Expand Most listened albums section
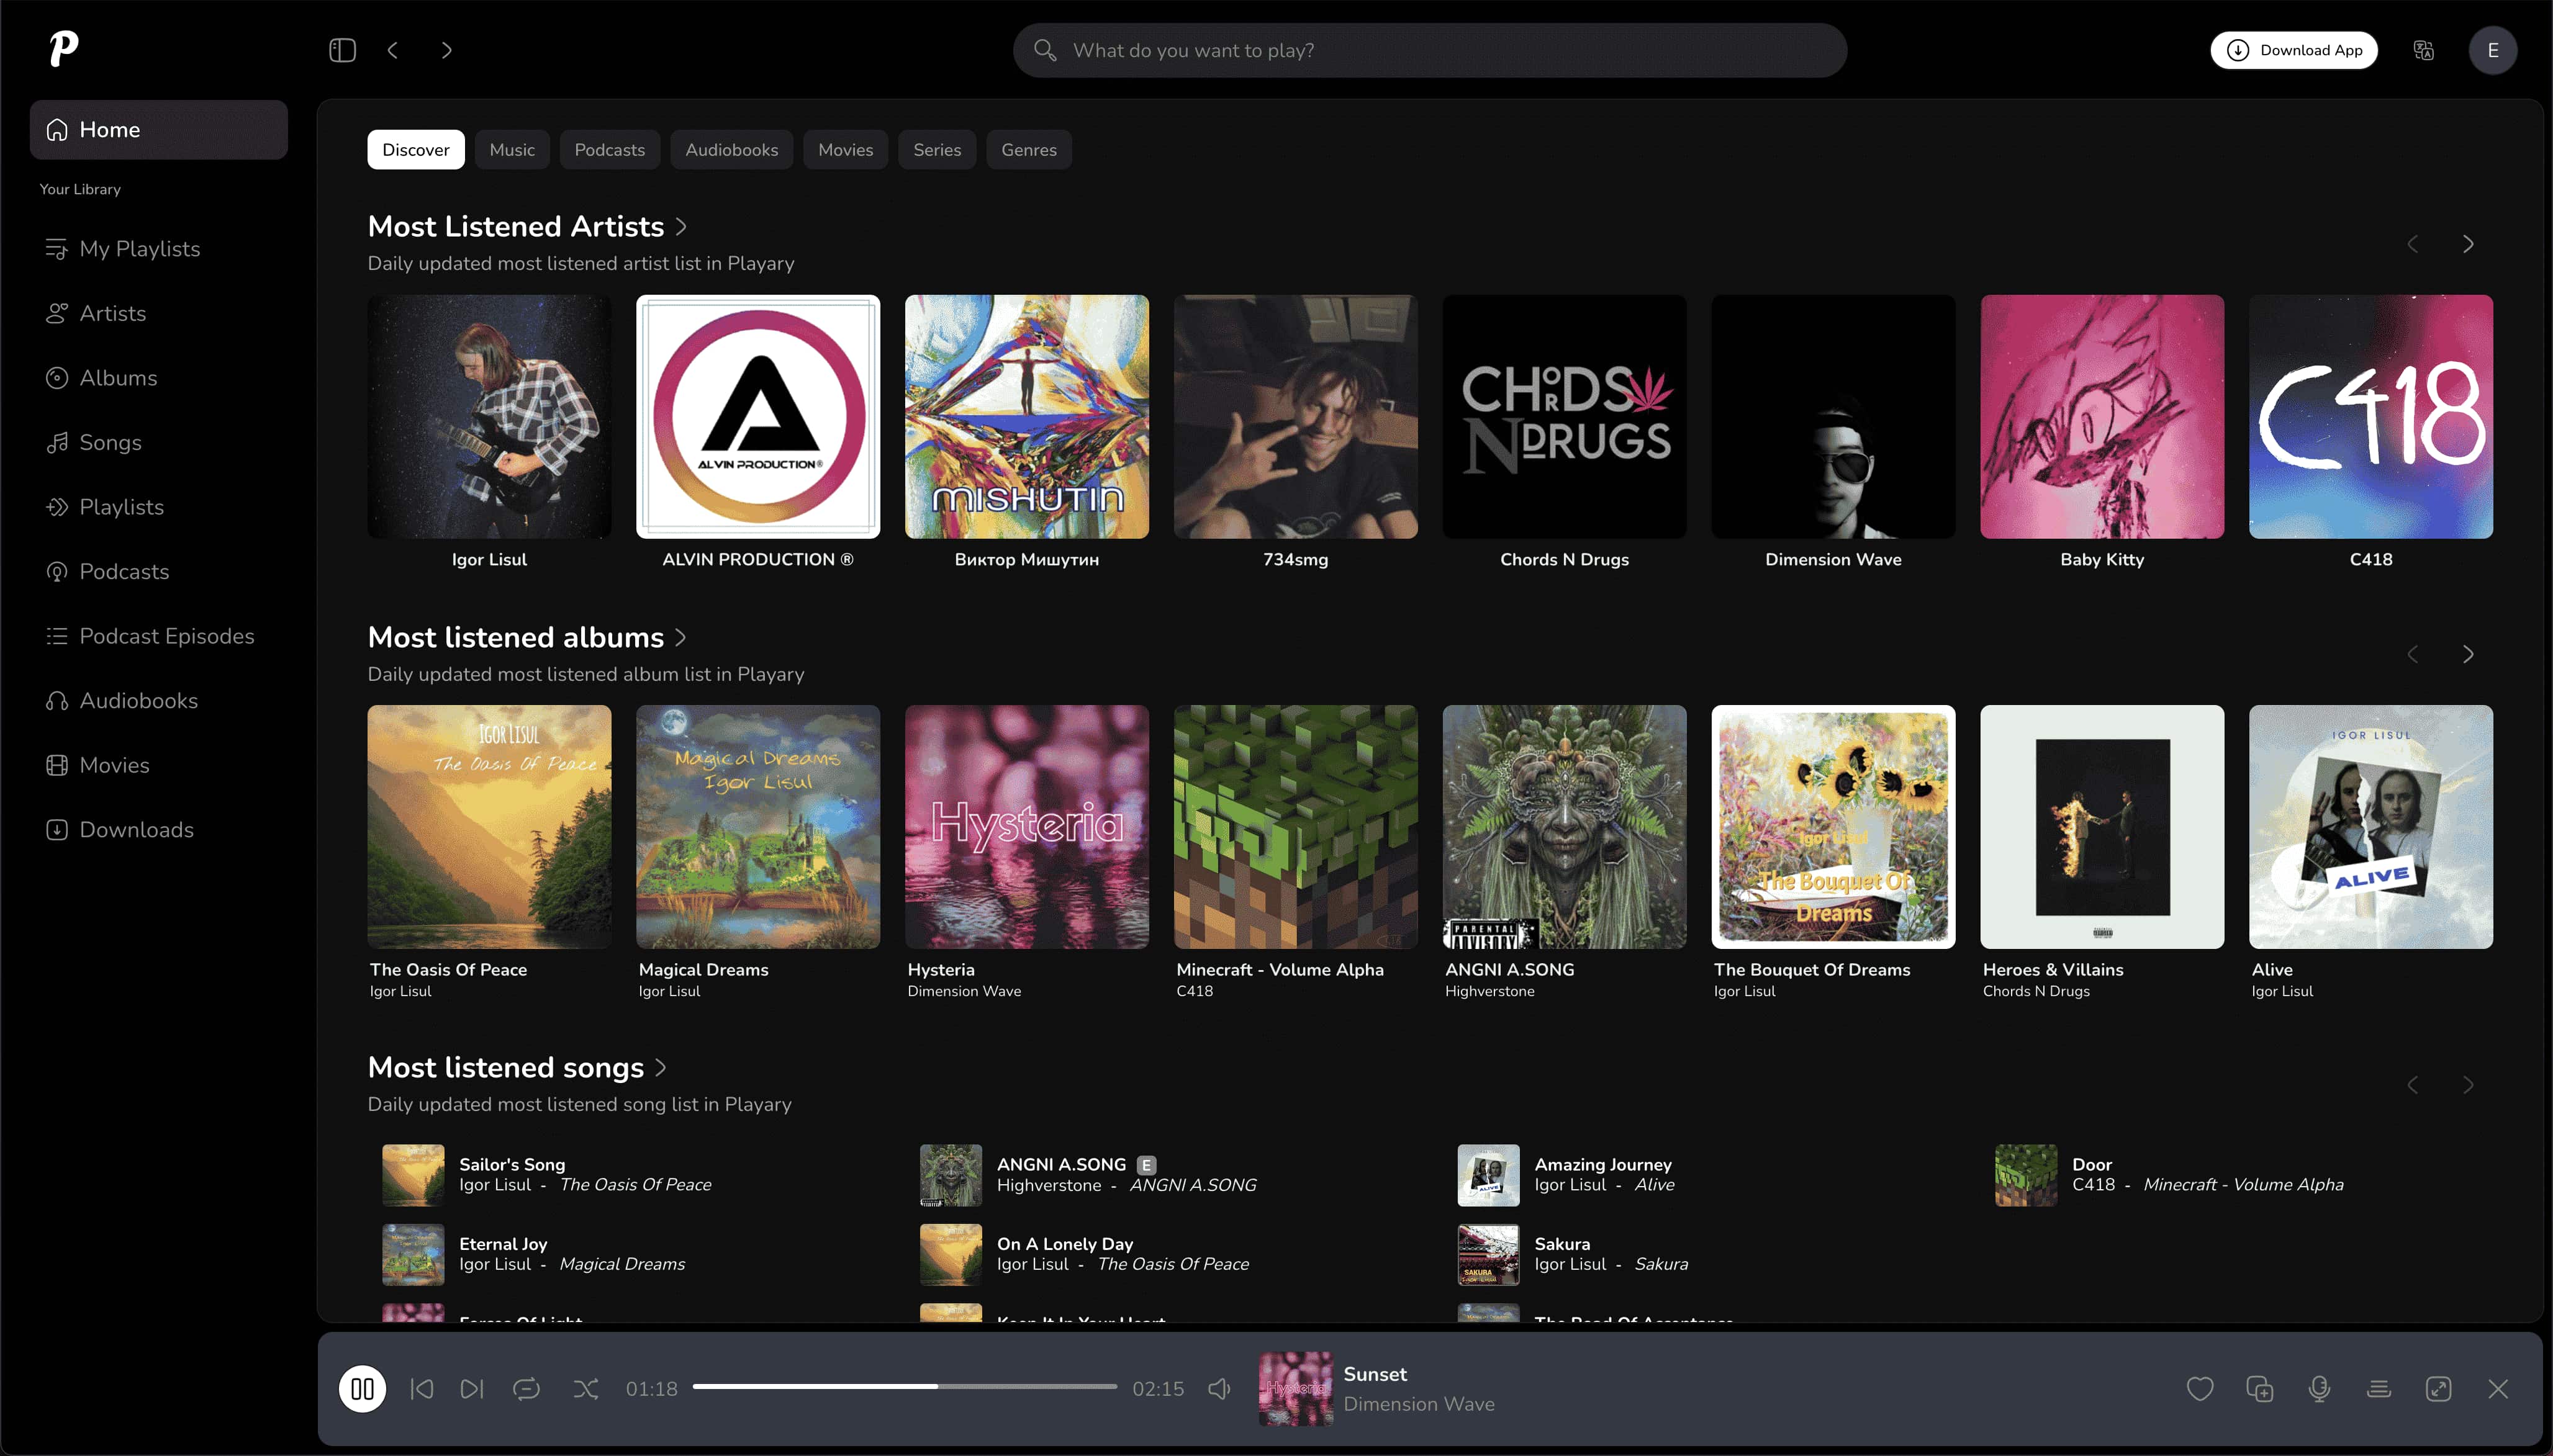 click(527, 637)
